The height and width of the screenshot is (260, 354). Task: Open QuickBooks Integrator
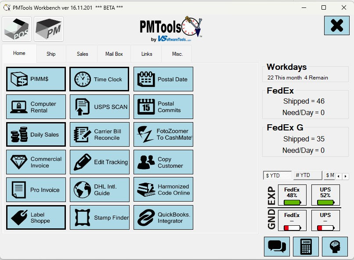tap(163, 217)
